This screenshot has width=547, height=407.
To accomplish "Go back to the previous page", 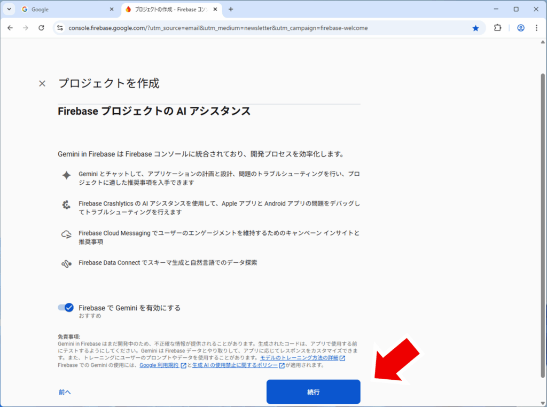I will coord(10,28).
